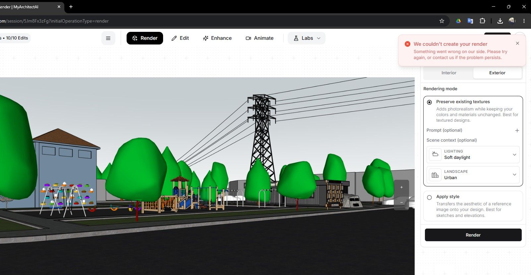531x275 pixels.
Task: Open the Enhance mode
Action: [217, 38]
